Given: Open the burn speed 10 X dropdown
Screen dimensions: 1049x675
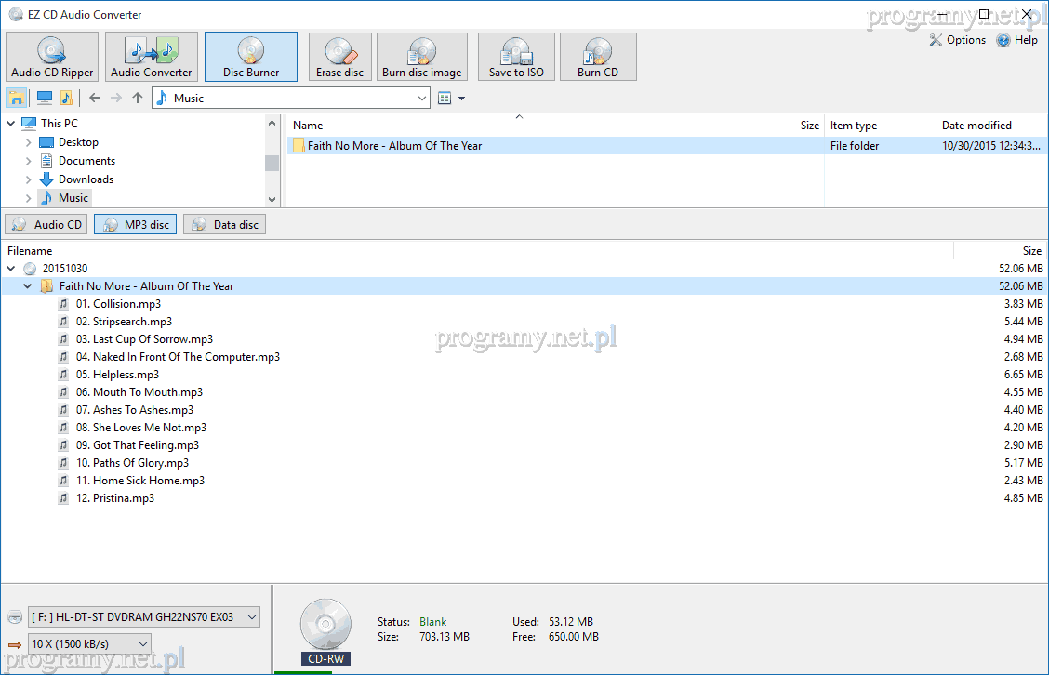Looking at the screenshot, I should tap(89, 643).
